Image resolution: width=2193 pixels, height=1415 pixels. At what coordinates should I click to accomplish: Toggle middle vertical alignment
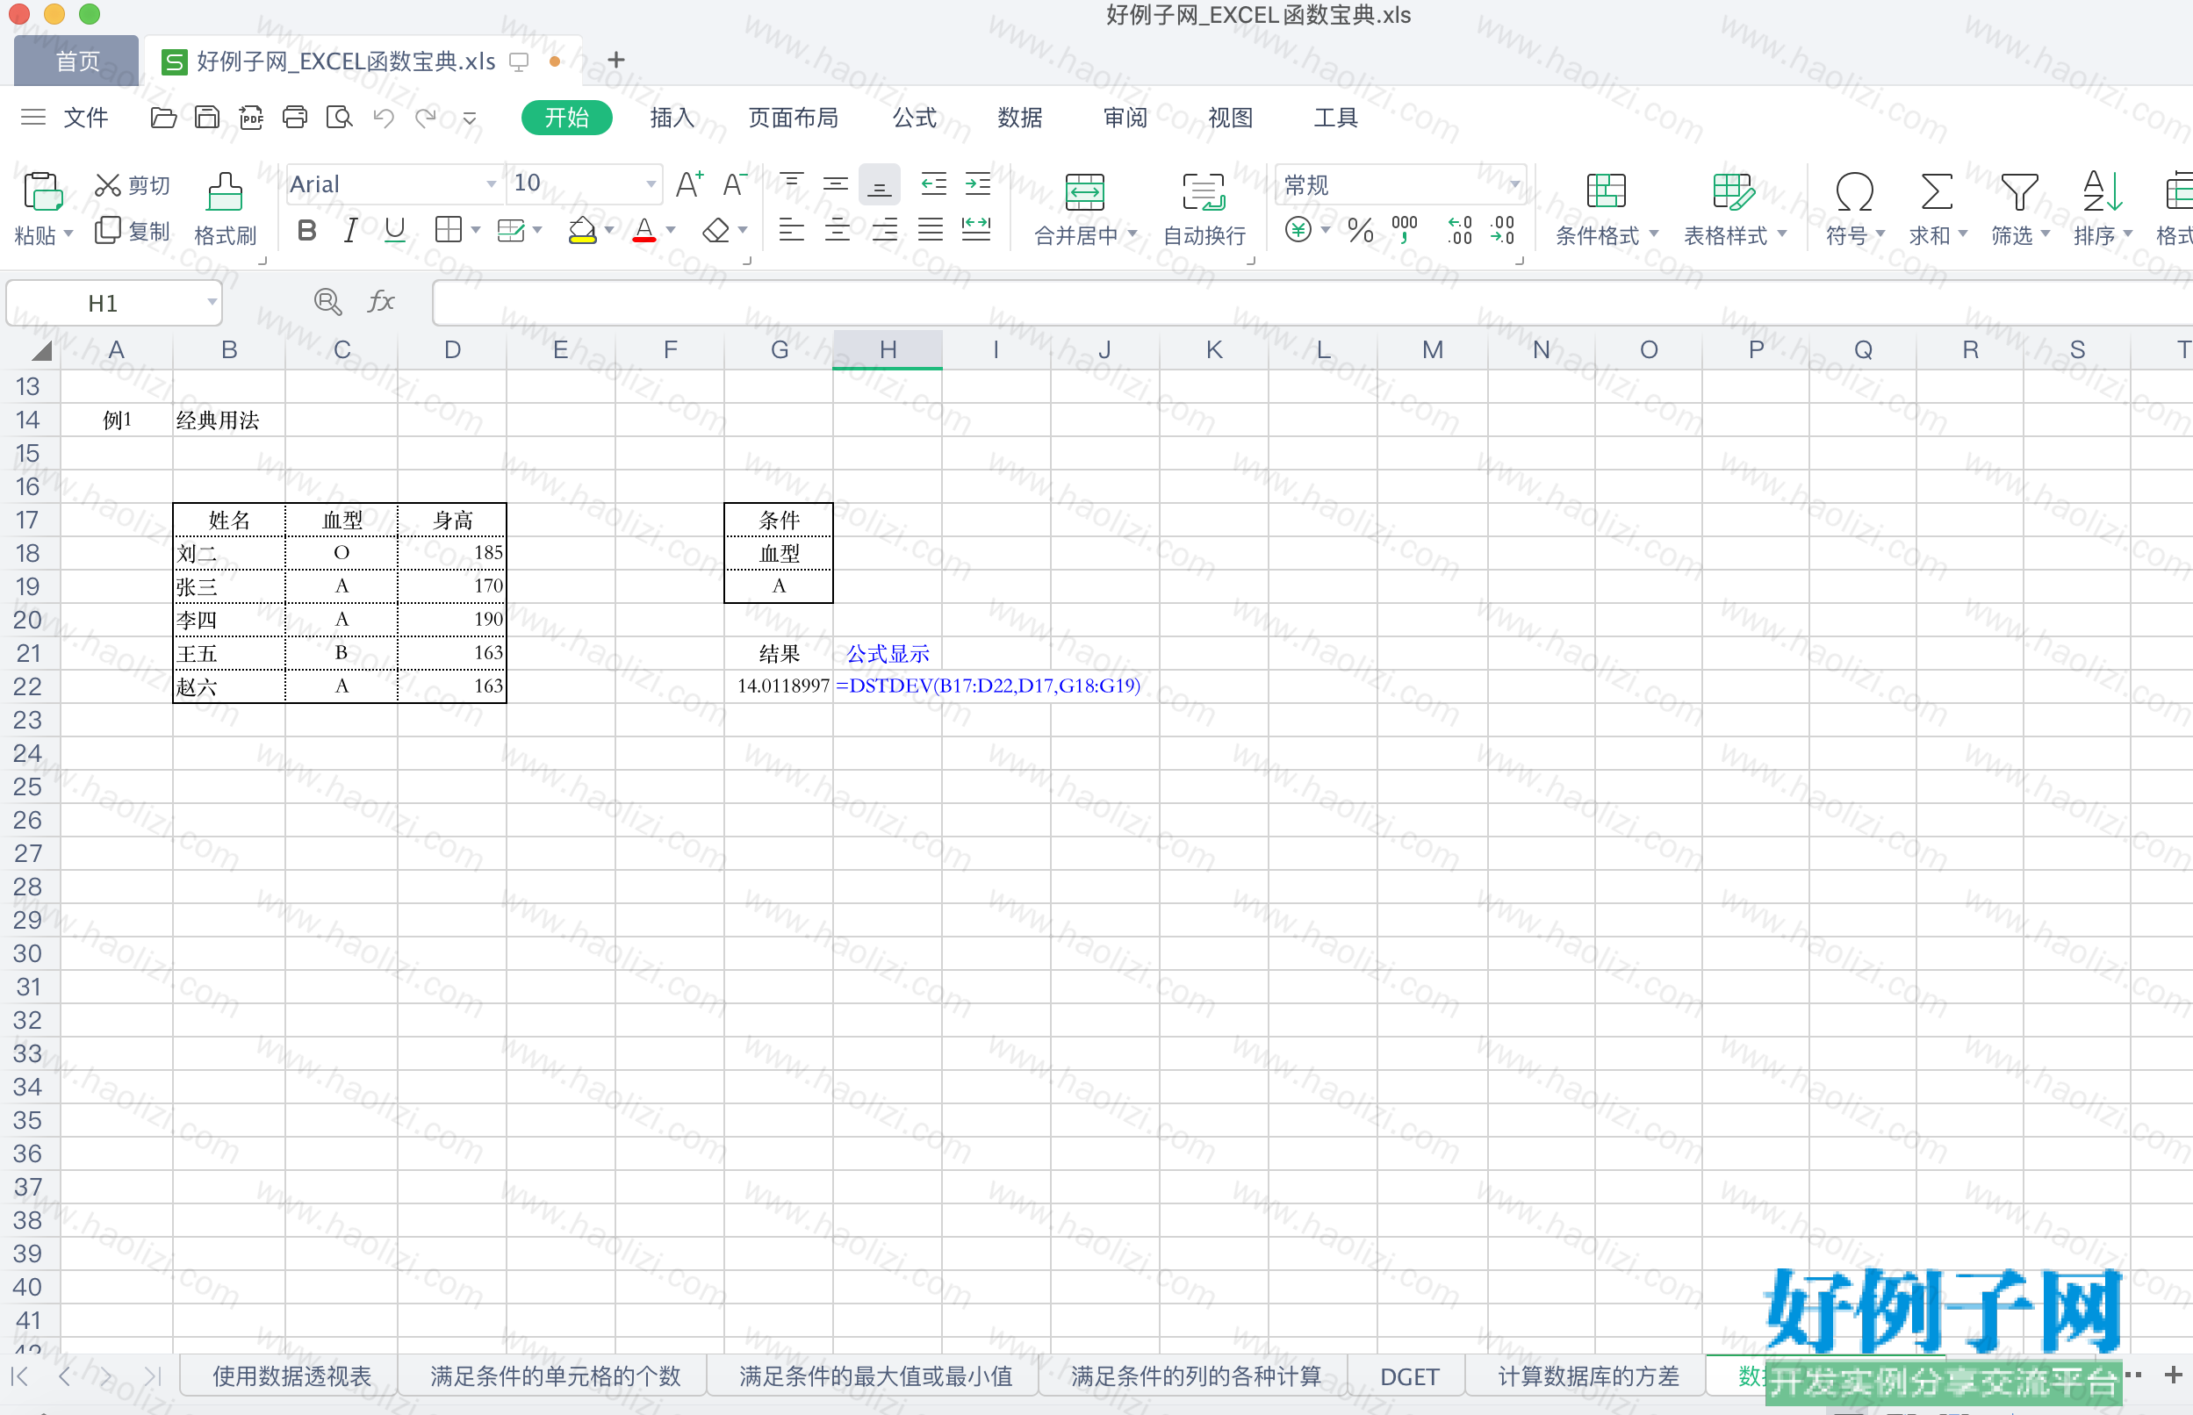835,183
